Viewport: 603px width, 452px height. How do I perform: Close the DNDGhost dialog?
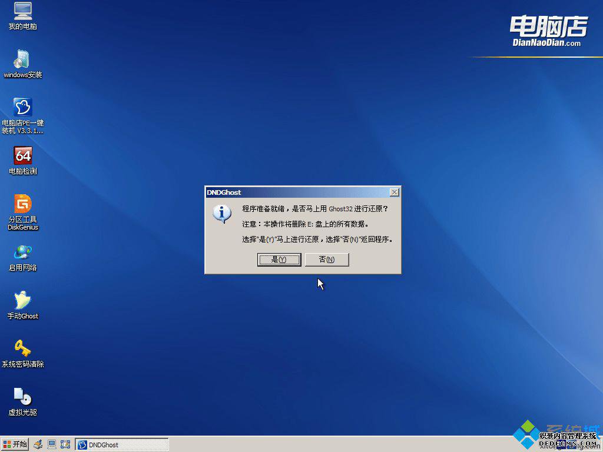(394, 192)
